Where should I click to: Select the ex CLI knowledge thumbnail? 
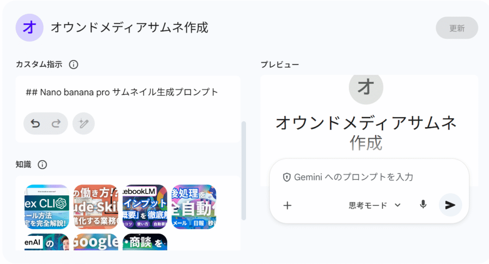pyautogui.click(x=47, y=207)
